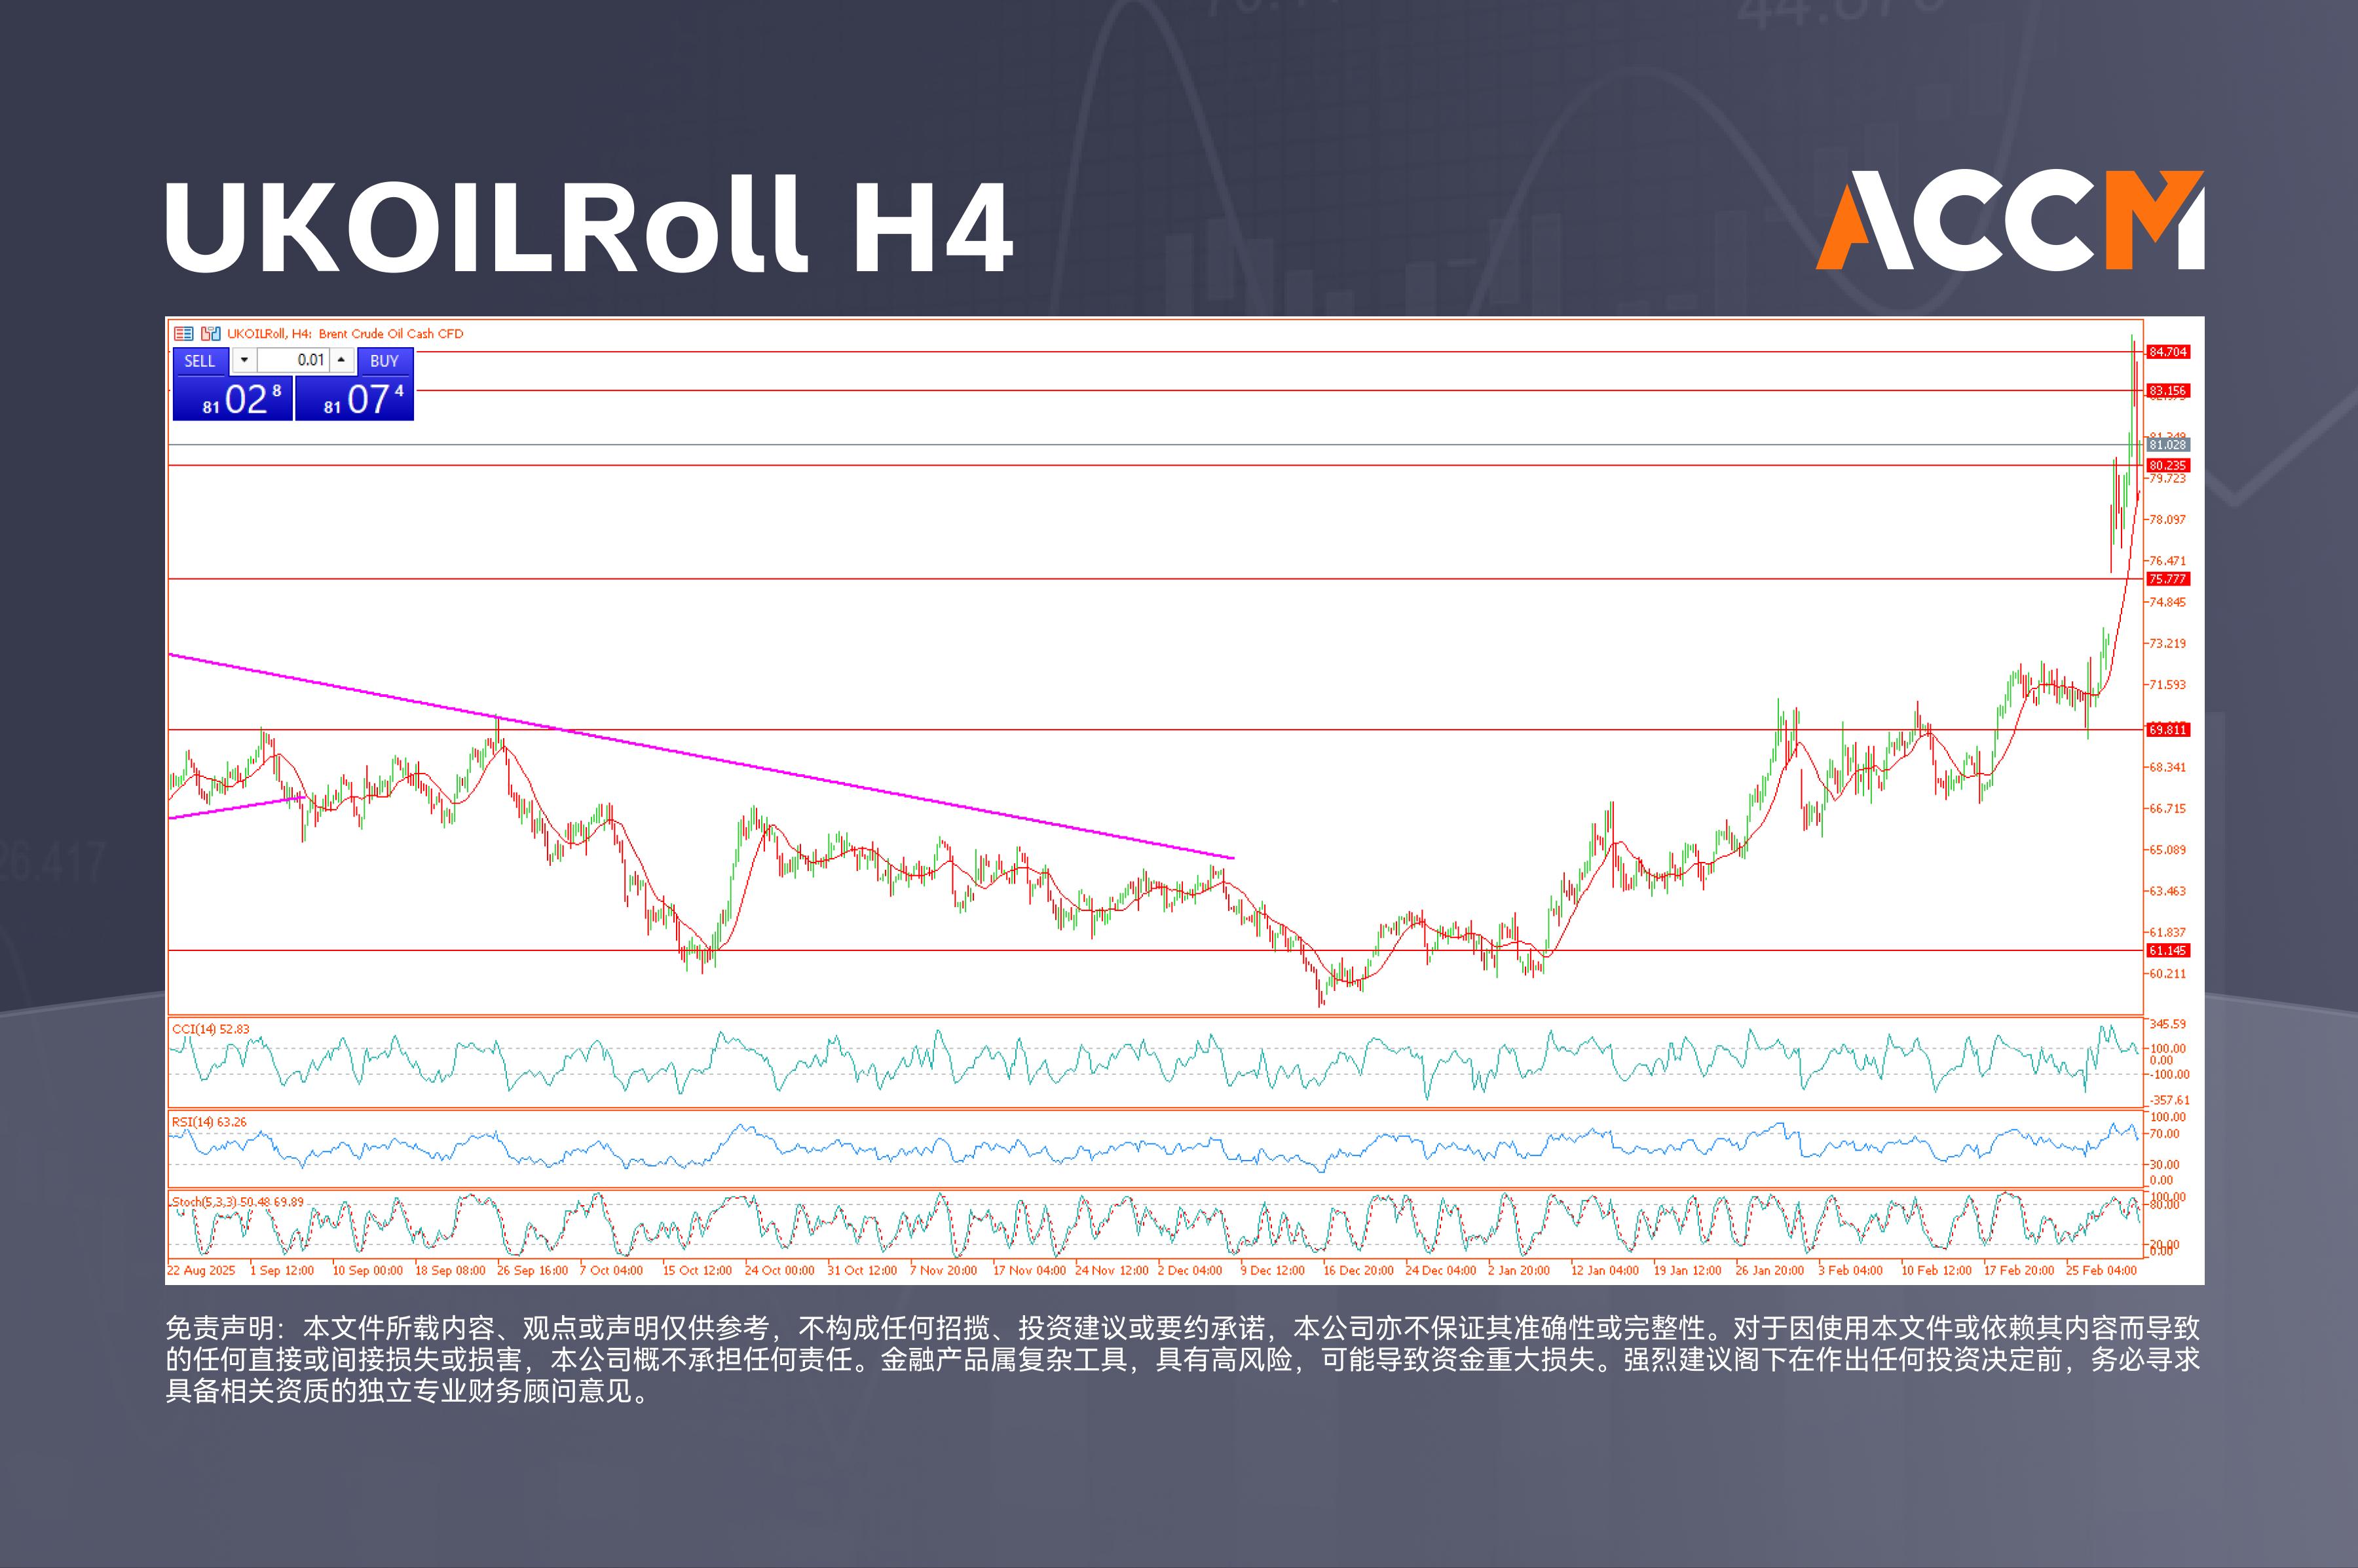
Task: Decrease lot volume with down arrow
Action: (x=244, y=361)
